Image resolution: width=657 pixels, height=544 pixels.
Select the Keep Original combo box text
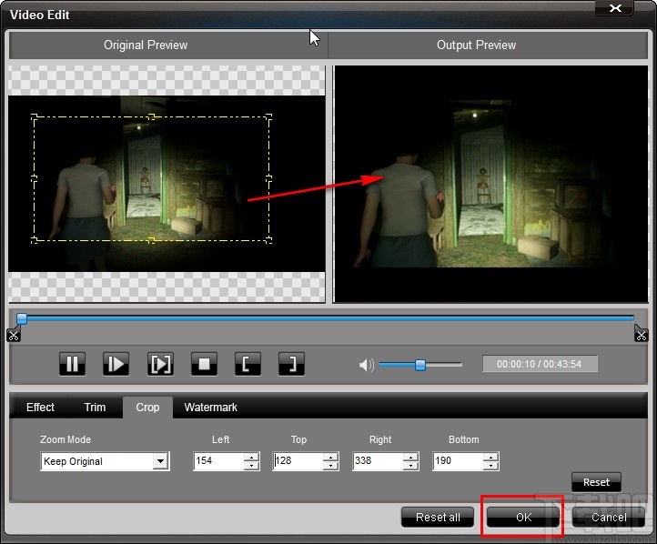73,461
